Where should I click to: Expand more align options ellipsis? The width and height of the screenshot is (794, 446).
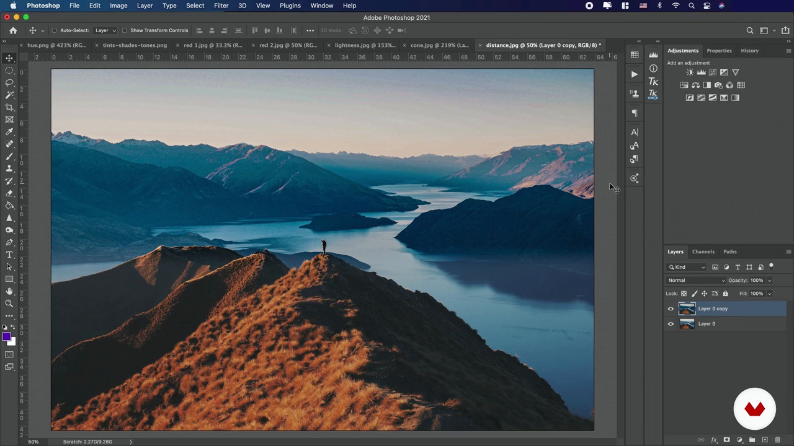pos(310,30)
